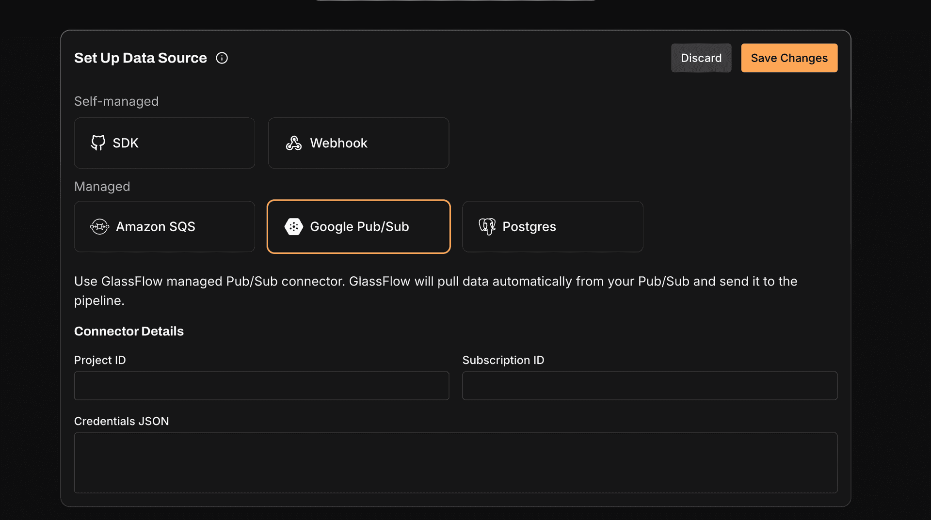Select the Google Pub/Sub text label
The height and width of the screenshot is (520, 931).
coord(359,227)
